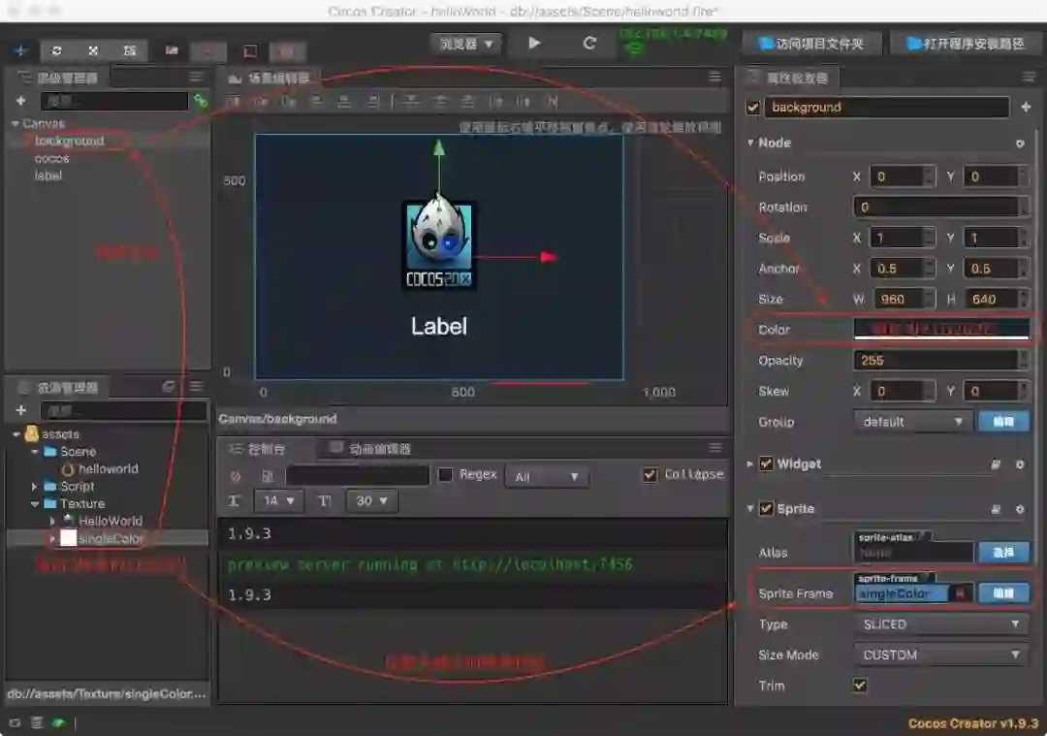Viewport: 1047px width, 736px height.
Task: Open the inspector panel hamburger menu
Action: click(x=1029, y=77)
